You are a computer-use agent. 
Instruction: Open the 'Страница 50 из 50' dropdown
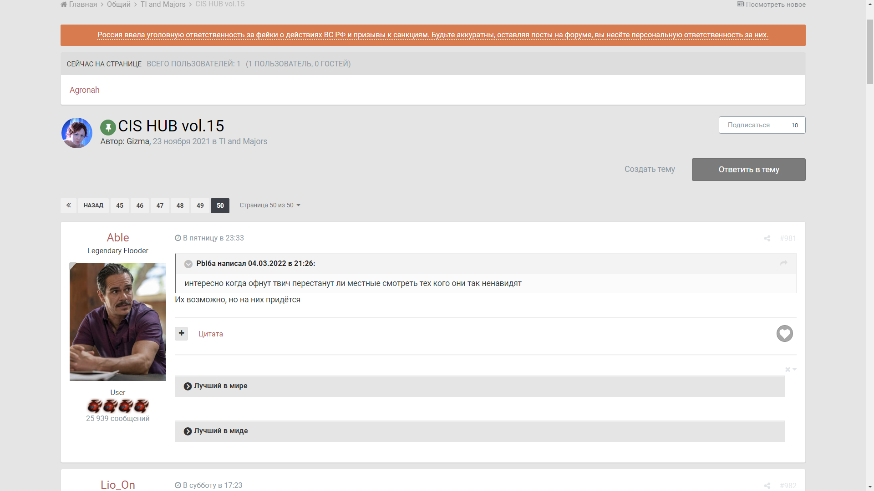pos(269,205)
